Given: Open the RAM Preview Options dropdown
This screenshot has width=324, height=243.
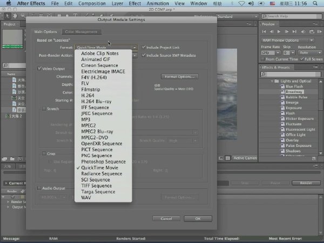Looking at the screenshot, I should coord(287,40).
